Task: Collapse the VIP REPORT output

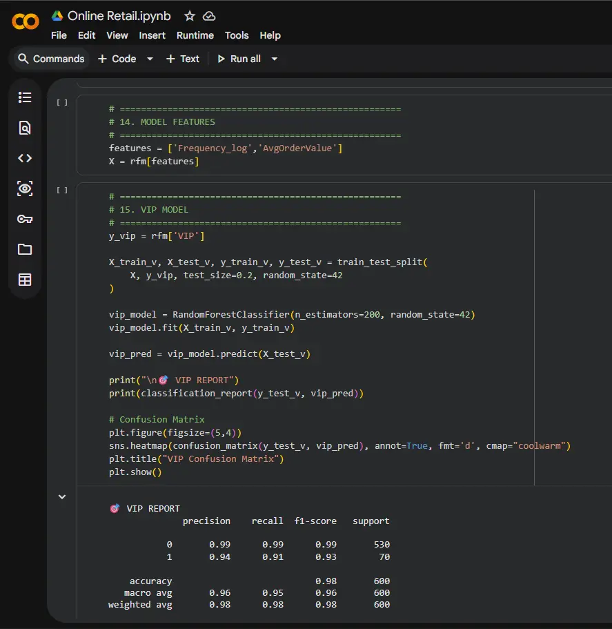Action: (x=62, y=497)
